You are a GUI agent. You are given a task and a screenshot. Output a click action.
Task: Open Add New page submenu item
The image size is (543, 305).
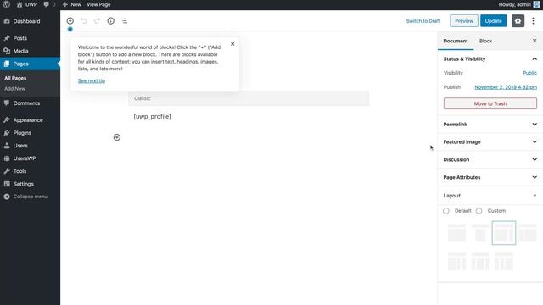pyautogui.click(x=14, y=88)
